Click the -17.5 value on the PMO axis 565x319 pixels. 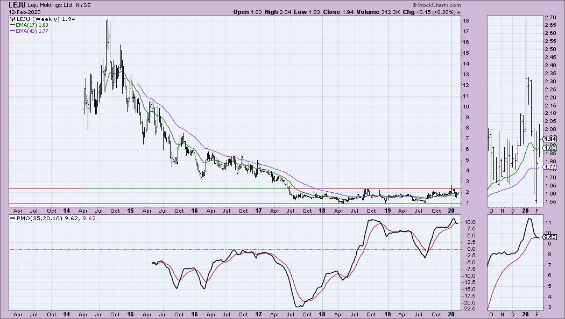469,295
